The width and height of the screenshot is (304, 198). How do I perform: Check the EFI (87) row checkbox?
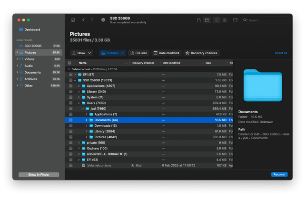pos(71,75)
